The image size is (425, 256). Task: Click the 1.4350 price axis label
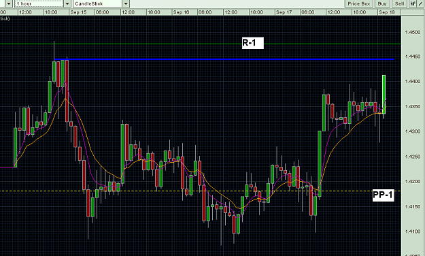point(413,106)
